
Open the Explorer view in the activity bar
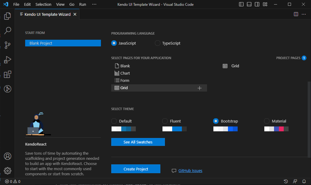point(7,16)
